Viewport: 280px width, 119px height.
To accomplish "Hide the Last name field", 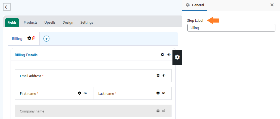I will tap(163, 93).
